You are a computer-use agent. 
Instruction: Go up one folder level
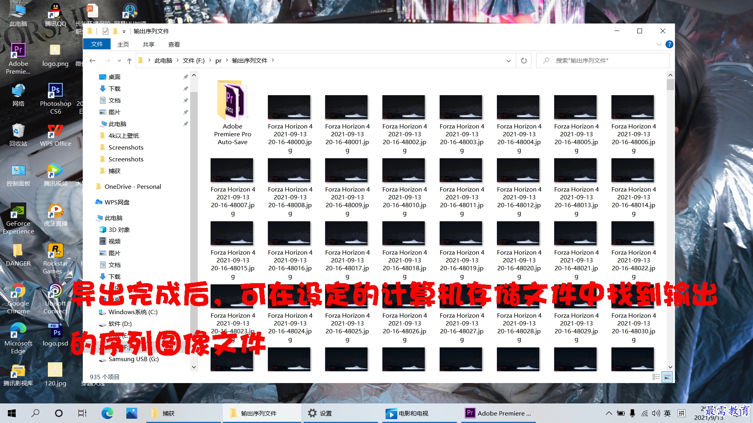click(129, 61)
